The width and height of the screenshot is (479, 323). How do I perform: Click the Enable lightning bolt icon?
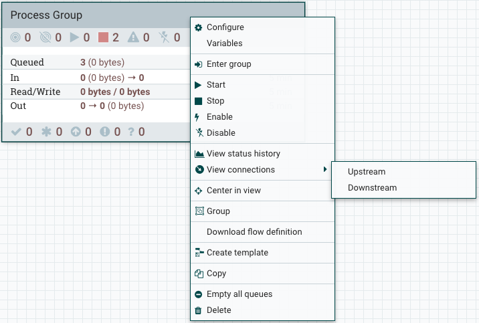[x=198, y=117]
